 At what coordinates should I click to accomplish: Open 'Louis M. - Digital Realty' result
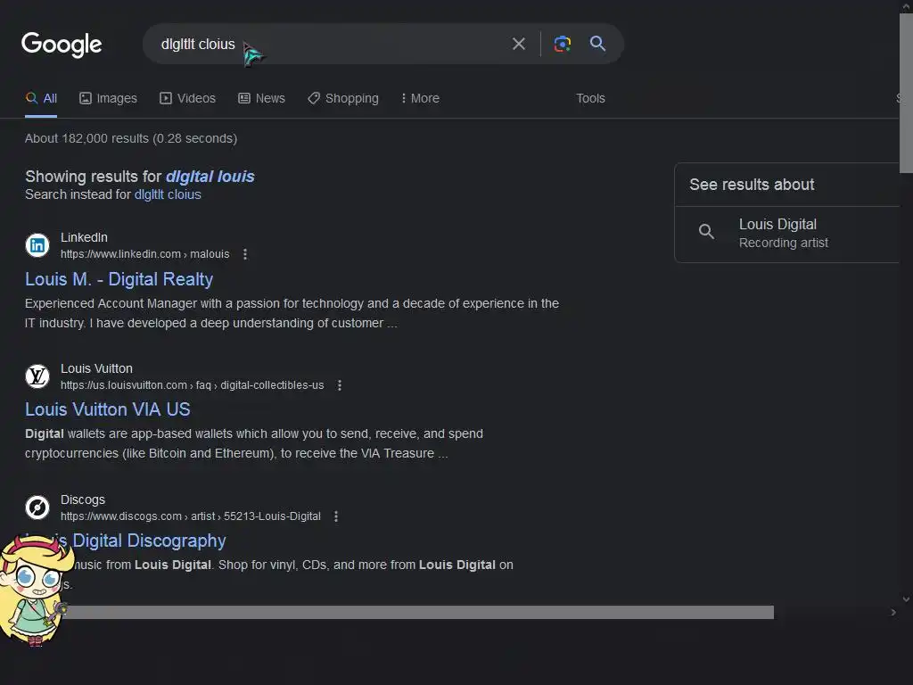tap(119, 279)
